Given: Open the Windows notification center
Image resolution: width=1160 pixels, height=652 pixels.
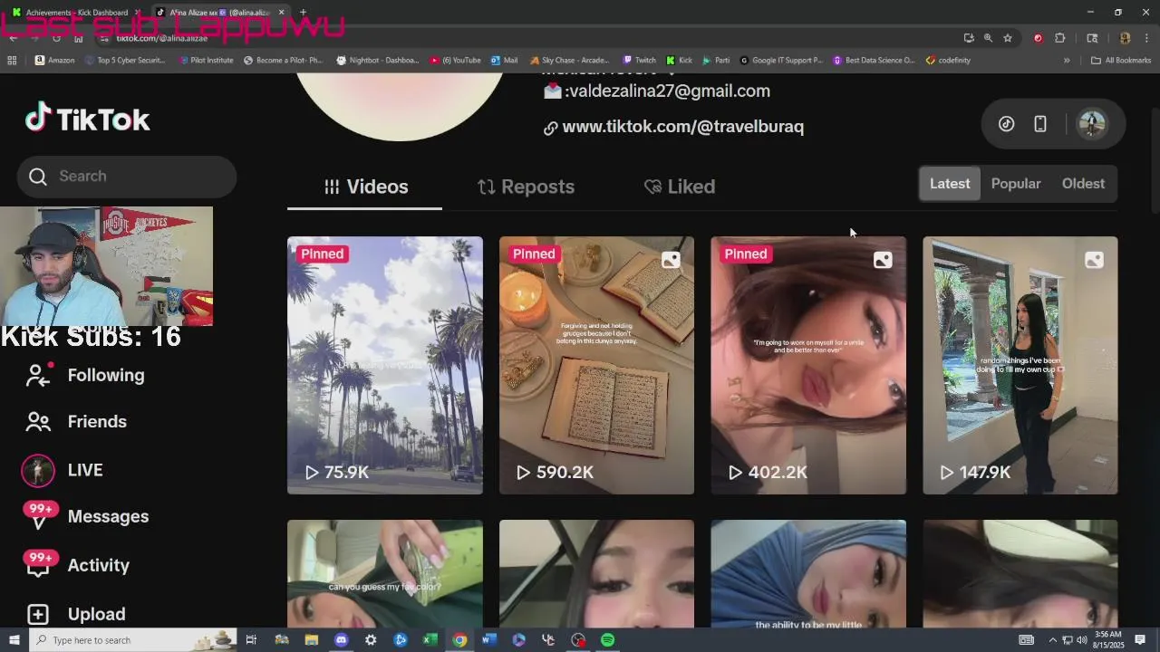Looking at the screenshot, I should (1140, 640).
